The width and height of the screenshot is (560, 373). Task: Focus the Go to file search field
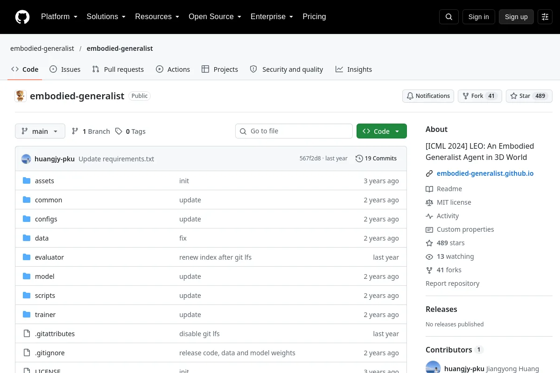click(x=294, y=131)
